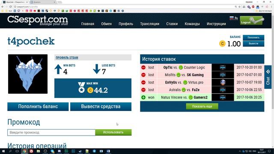Click tournament logo in EnVyUs row
The height and width of the screenshot is (154, 274).
pos(223,83)
